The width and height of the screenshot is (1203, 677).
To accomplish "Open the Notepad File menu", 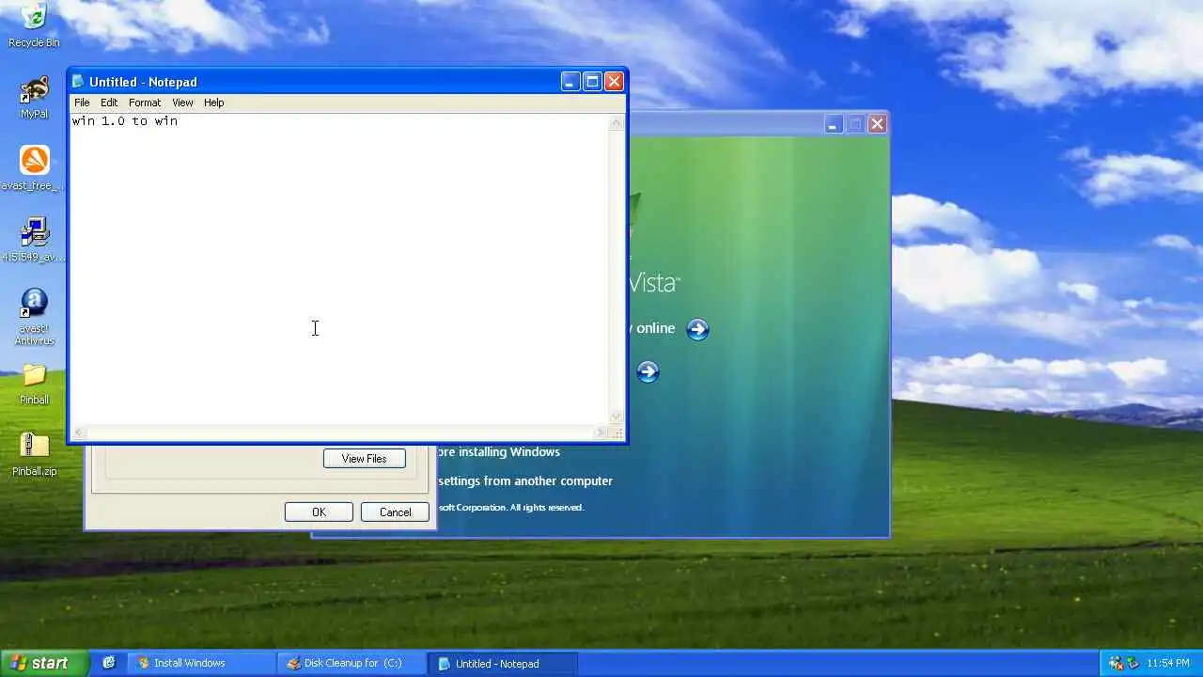I will coord(82,102).
